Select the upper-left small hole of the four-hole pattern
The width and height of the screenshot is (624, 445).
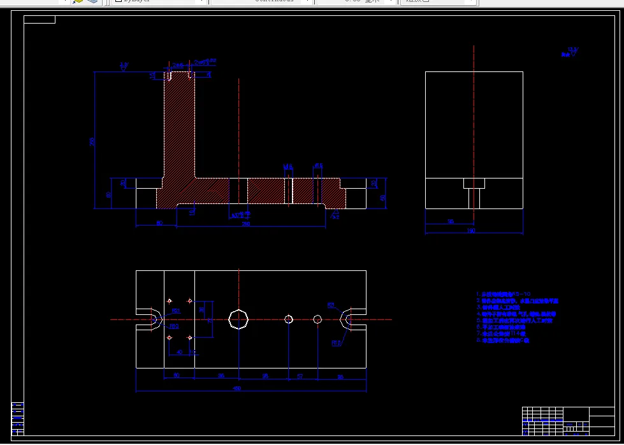pos(170,301)
